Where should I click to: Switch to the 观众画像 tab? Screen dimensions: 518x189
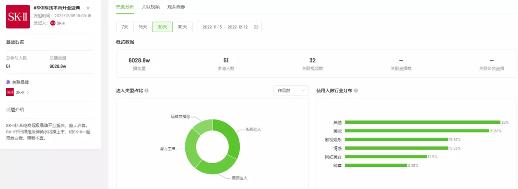pos(177,7)
